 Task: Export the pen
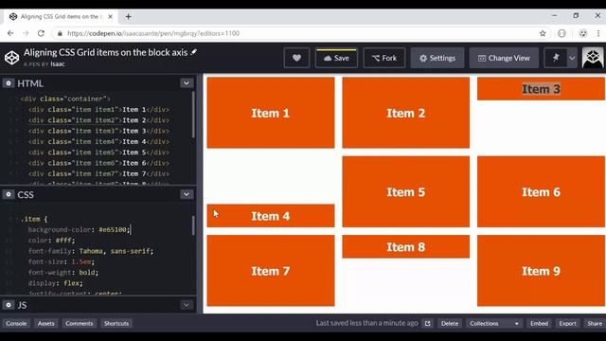pyautogui.click(x=567, y=323)
